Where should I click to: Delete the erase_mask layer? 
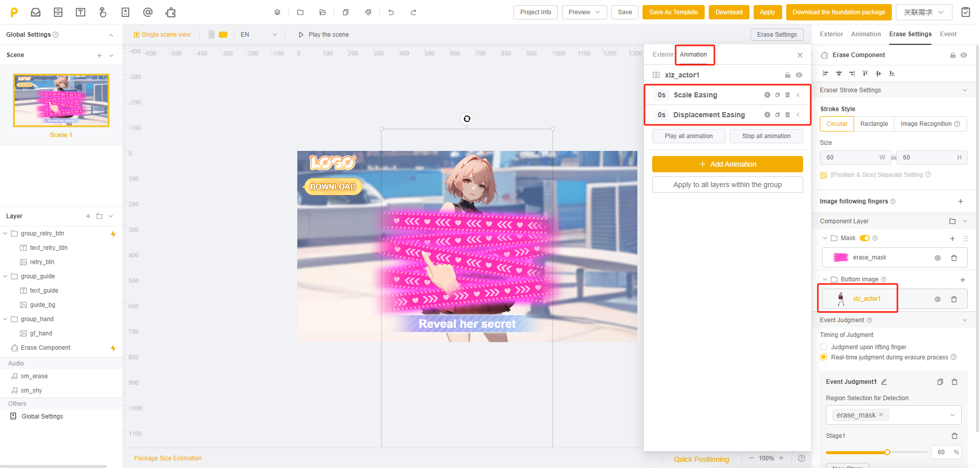pos(954,258)
